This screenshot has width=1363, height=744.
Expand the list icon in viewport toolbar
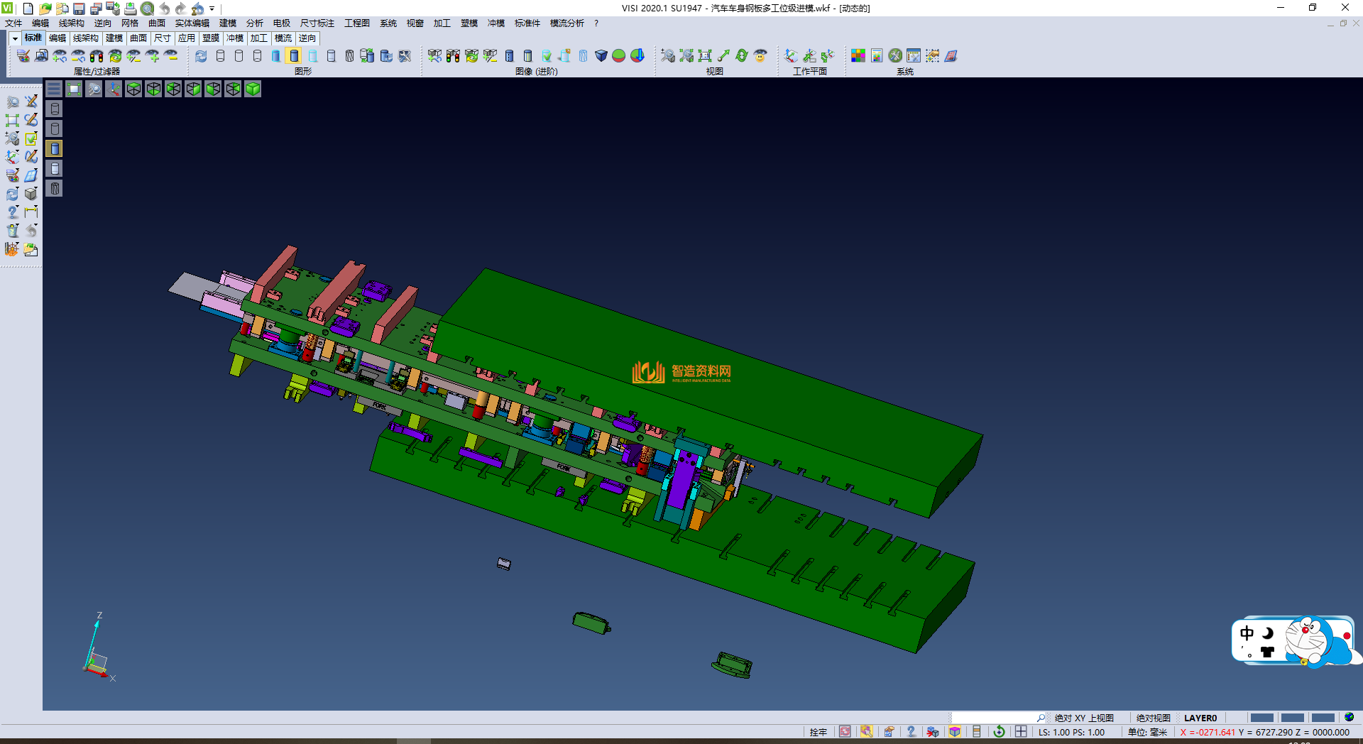tap(54, 89)
